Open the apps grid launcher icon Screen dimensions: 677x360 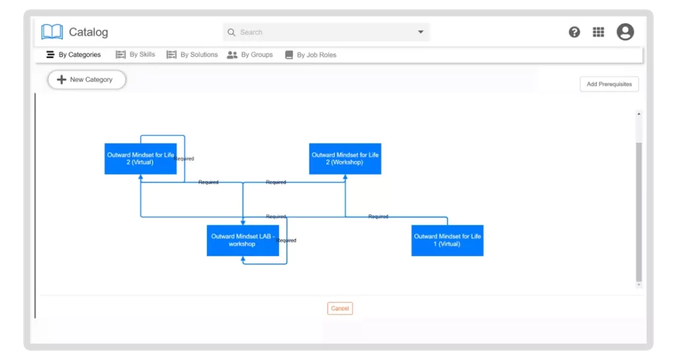[x=598, y=32]
